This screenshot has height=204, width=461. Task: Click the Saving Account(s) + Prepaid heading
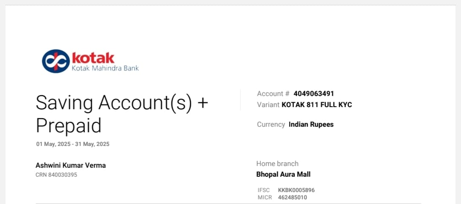122,103
